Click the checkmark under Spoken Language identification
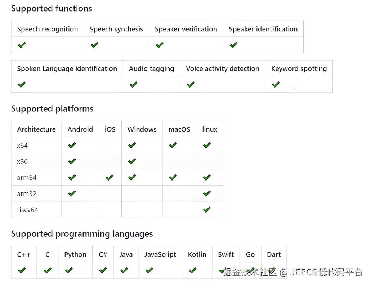371x285 pixels. 22,85
